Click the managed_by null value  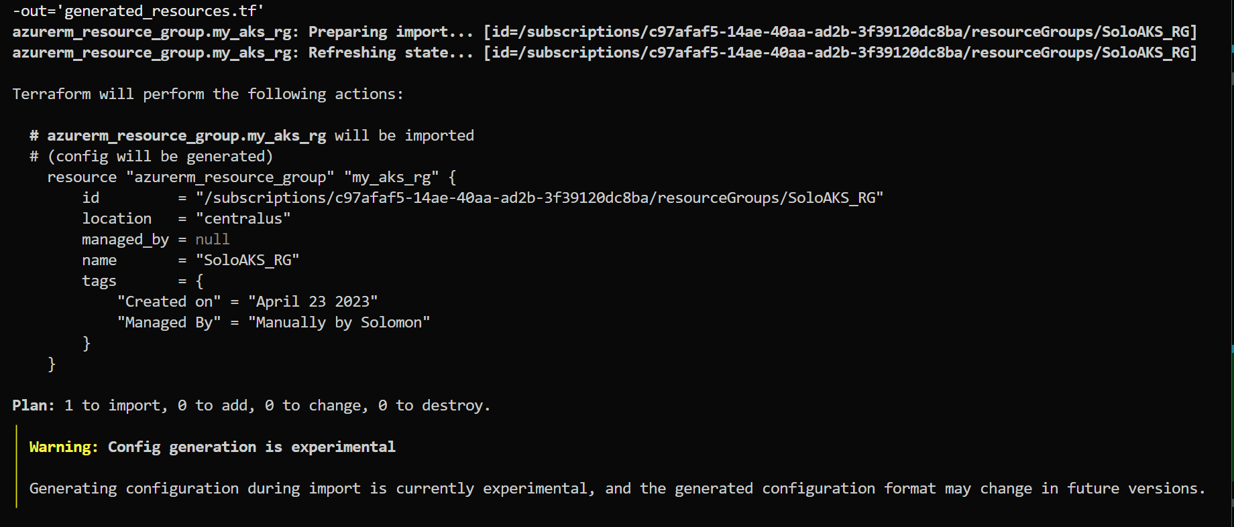(x=213, y=240)
